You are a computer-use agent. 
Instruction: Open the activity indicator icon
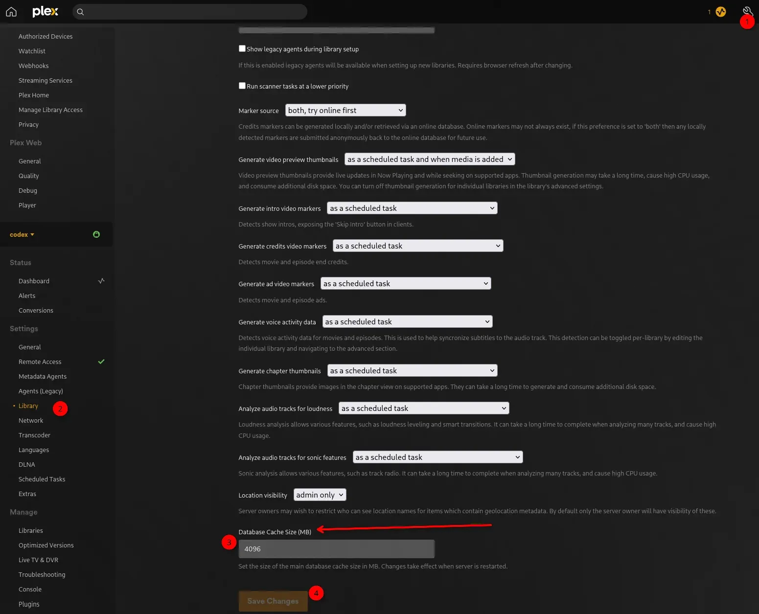(721, 12)
